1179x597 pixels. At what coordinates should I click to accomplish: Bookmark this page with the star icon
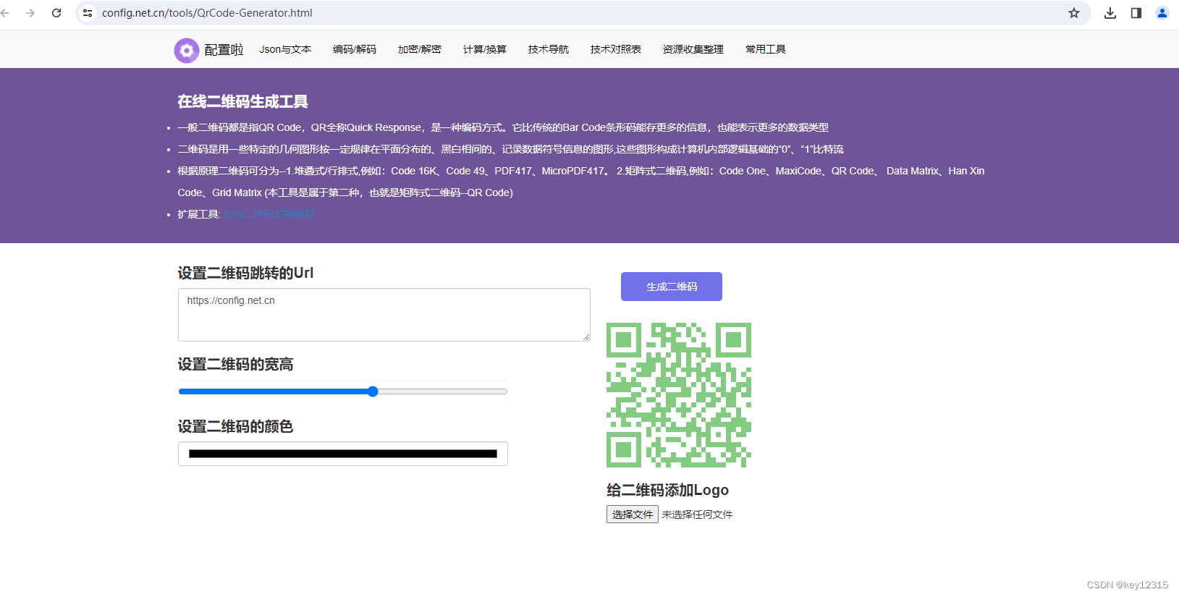click(1074, 13)
